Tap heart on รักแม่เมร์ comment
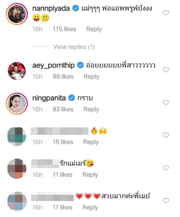180x217 pixels. point(166,168)
